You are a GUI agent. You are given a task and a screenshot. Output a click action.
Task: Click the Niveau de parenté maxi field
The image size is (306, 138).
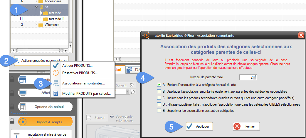click(x=246, y=77)
